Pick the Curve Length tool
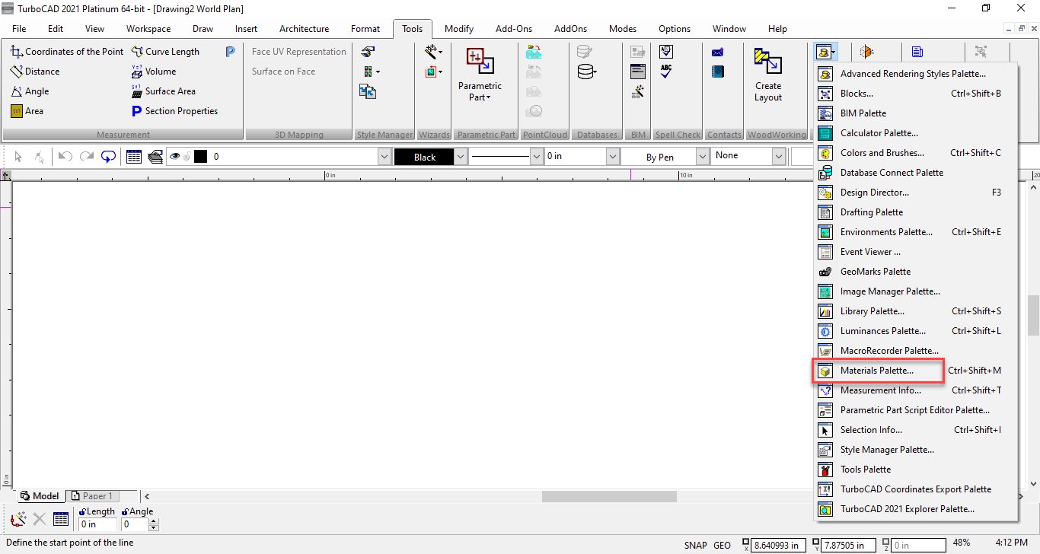Screen dimensions: 1040x554 (x=165, y=52)
